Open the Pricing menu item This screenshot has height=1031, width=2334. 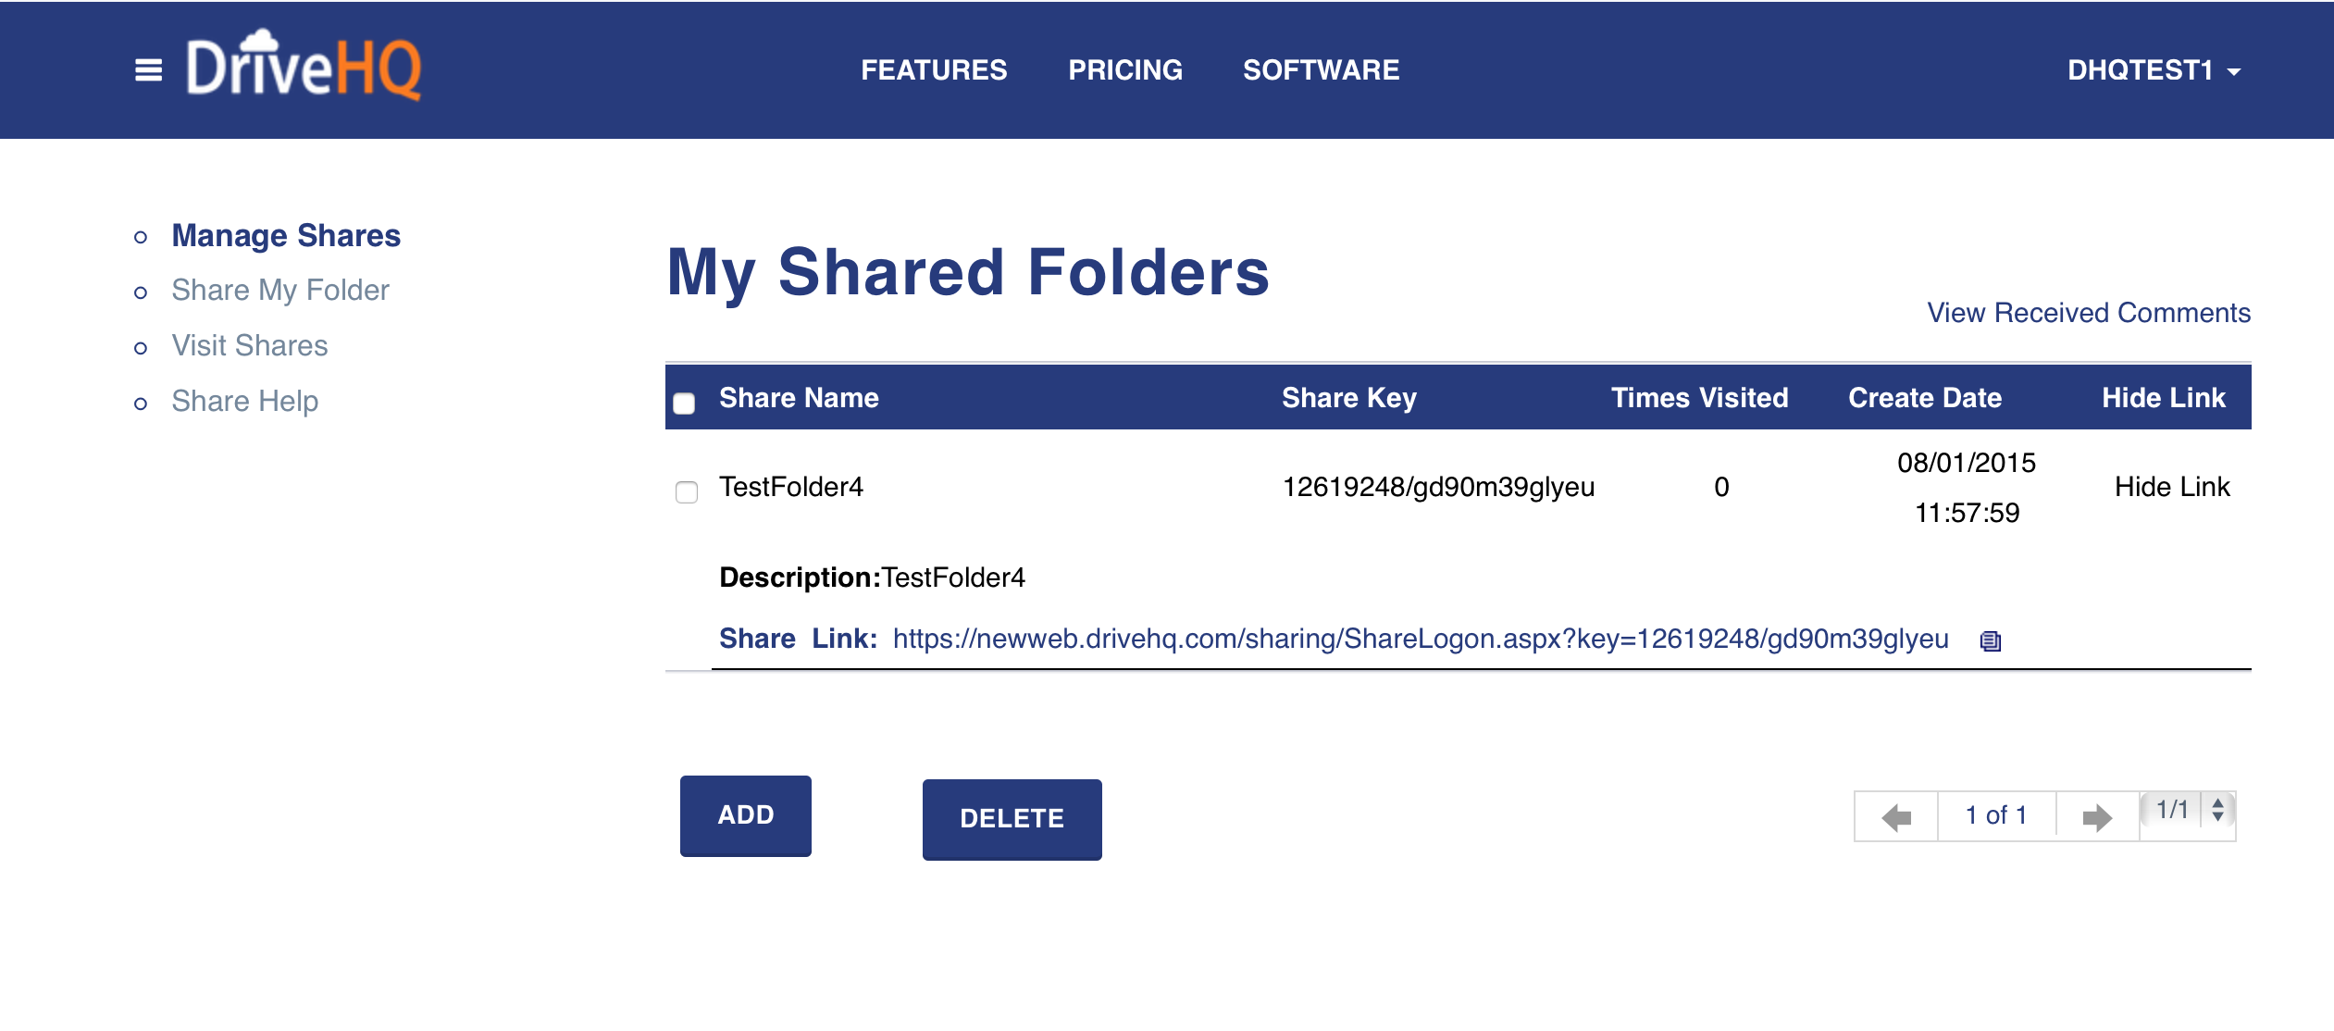pyautogui.click(x=1124, y=70)
